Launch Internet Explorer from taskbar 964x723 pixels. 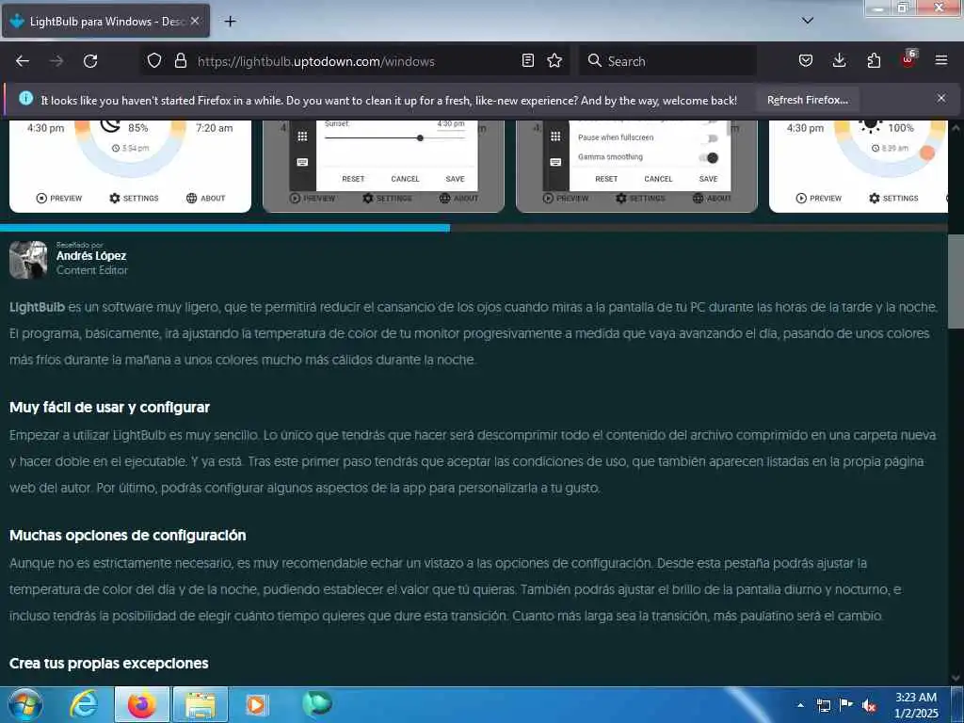pyautogui.click(x=83, y=704)
